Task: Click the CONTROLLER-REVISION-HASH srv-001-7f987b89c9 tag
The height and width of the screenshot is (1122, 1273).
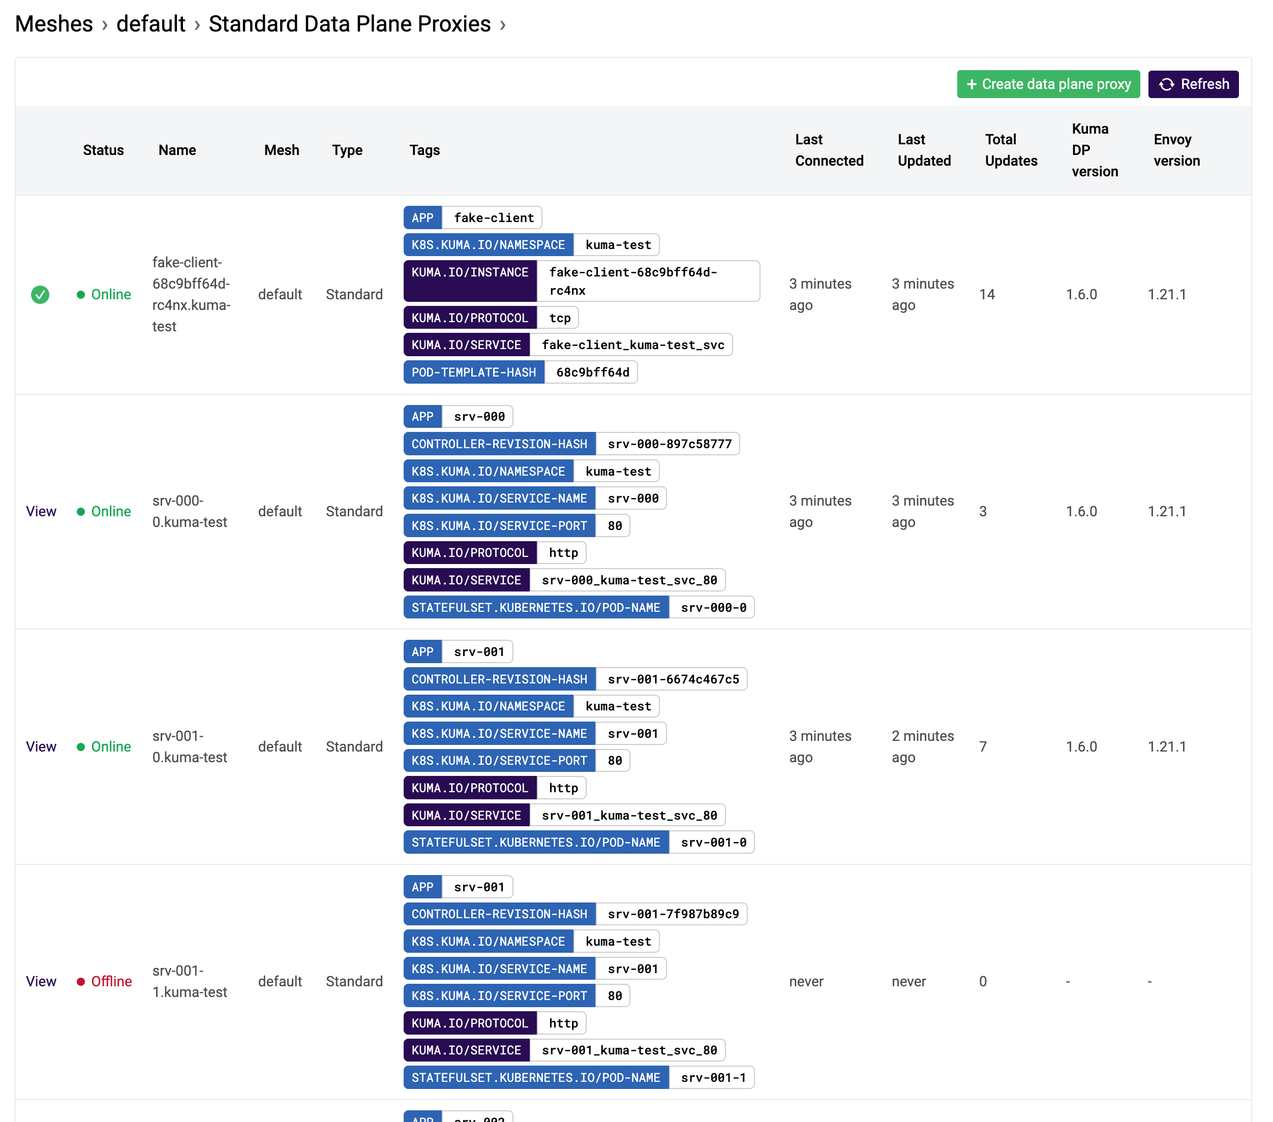Action: (575, 914)
